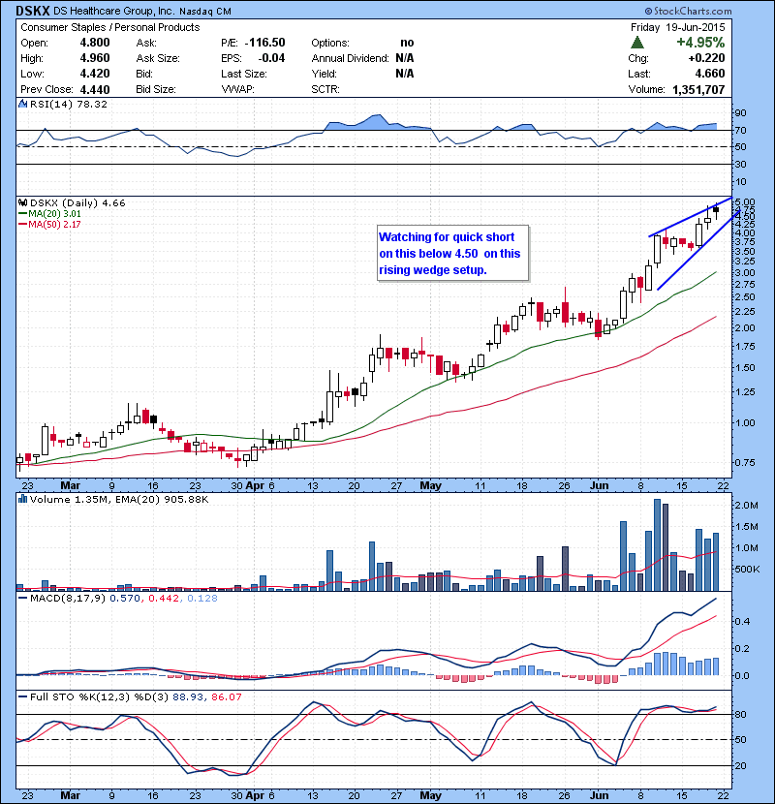
Task: Click the Options value 'no'
Action: tap(407, 43)
